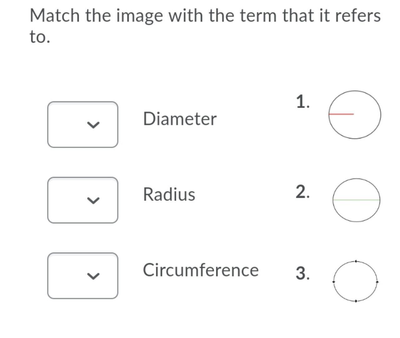The height and width of the screenshot is (338, 400).
Task: Click the word "Match" in the question
Action: pos(55,16)
